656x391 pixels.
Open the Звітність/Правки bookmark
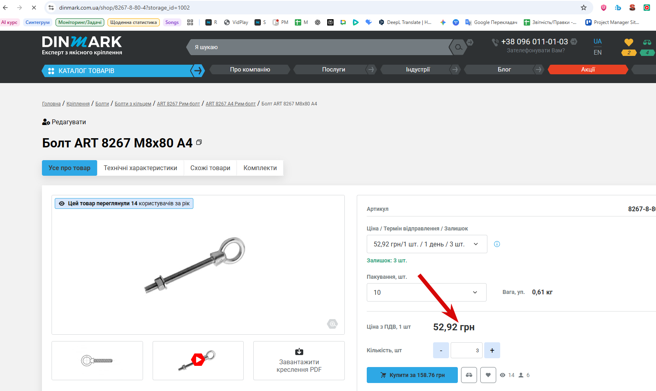(550, 22)
